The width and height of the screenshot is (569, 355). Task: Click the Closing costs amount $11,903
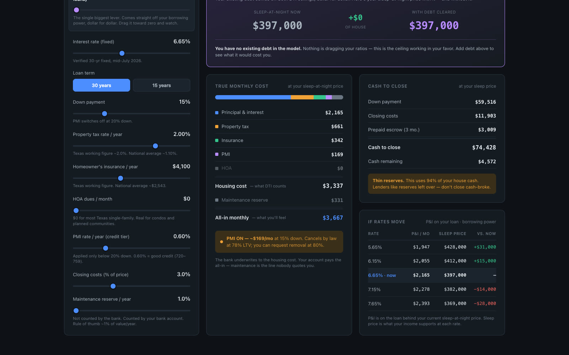coord(485,116)
